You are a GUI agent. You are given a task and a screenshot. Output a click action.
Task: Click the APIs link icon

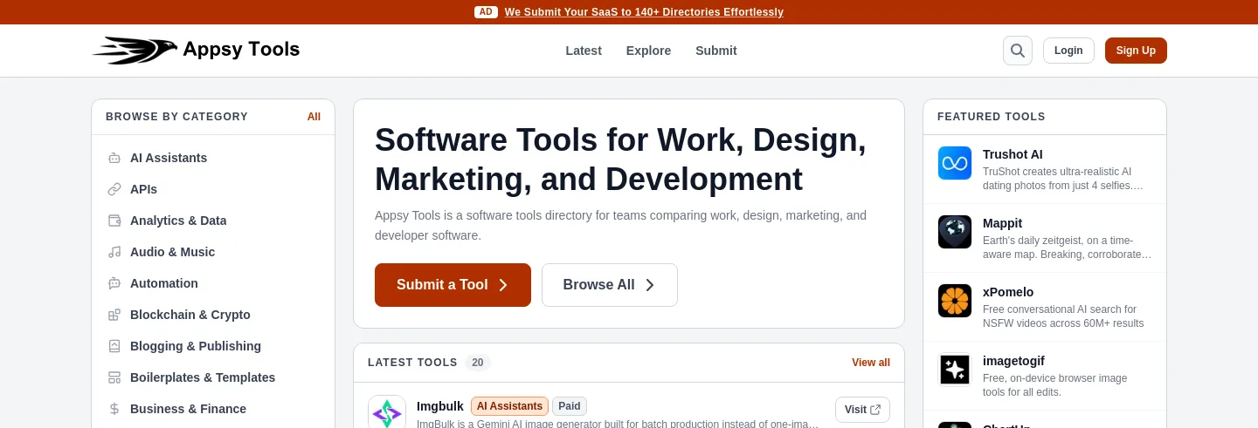(x=114, y=189)
